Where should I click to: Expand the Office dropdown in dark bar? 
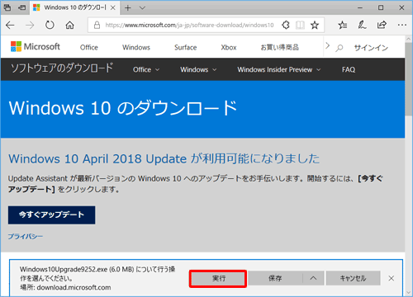click(x=146, y=69)
